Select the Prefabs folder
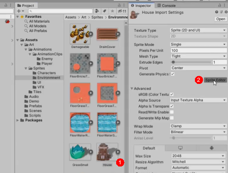This screenshot has width=228, height=173. pyautogui.click(x=33, y=106)
